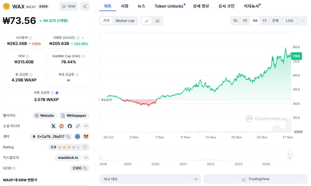The height and width of the screenshot is (186, 311).
Task: Add WAX to watchlist via star button
Action: tap(69, 6)
